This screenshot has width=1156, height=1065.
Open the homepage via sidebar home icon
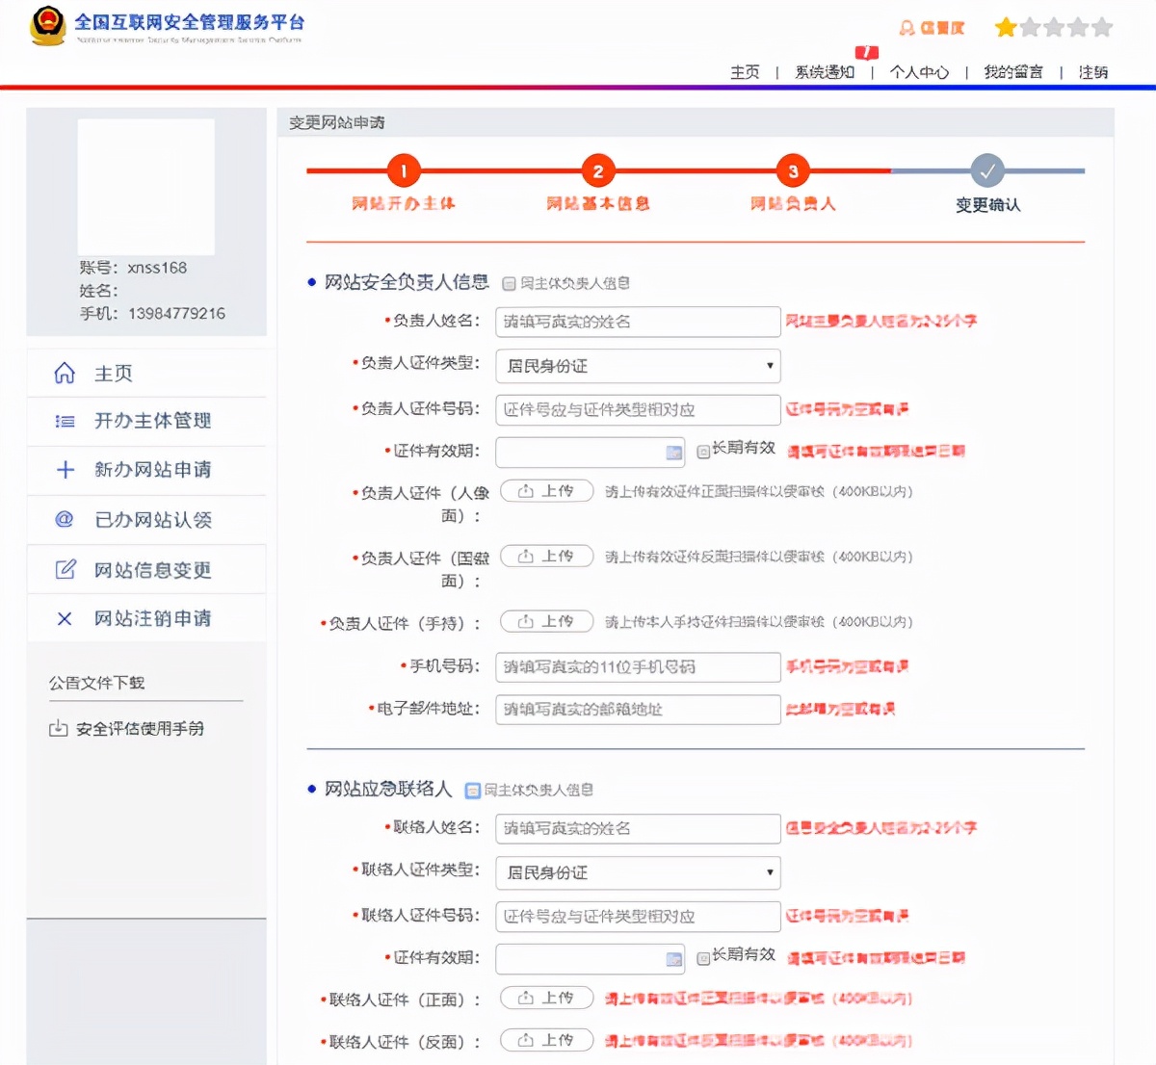coord(63,372)
